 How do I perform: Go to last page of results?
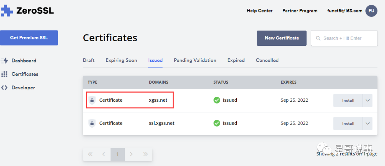145,154
